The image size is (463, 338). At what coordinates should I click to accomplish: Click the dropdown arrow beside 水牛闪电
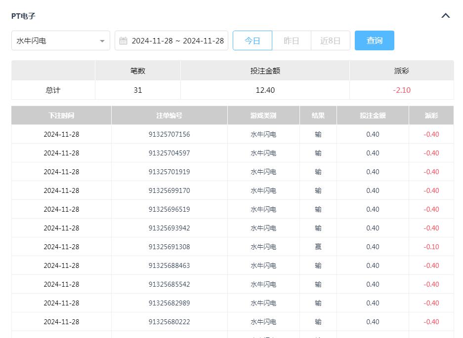(102, 40)
